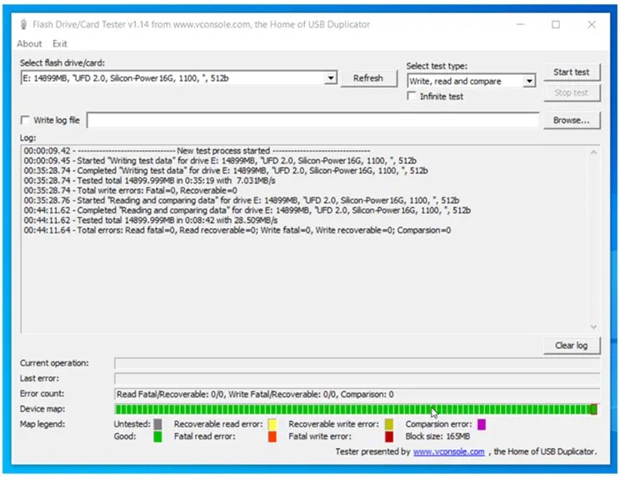Open the test type combo box

click(x=471, y=82)
